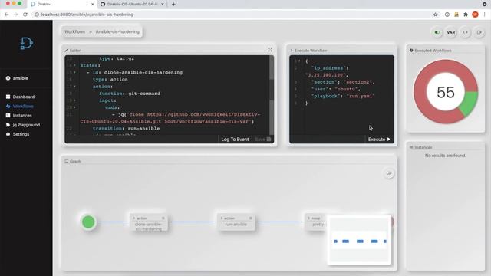Expand the editor to fullscreen
Viewport: 491px width, 276px height.
click(270, 50)
